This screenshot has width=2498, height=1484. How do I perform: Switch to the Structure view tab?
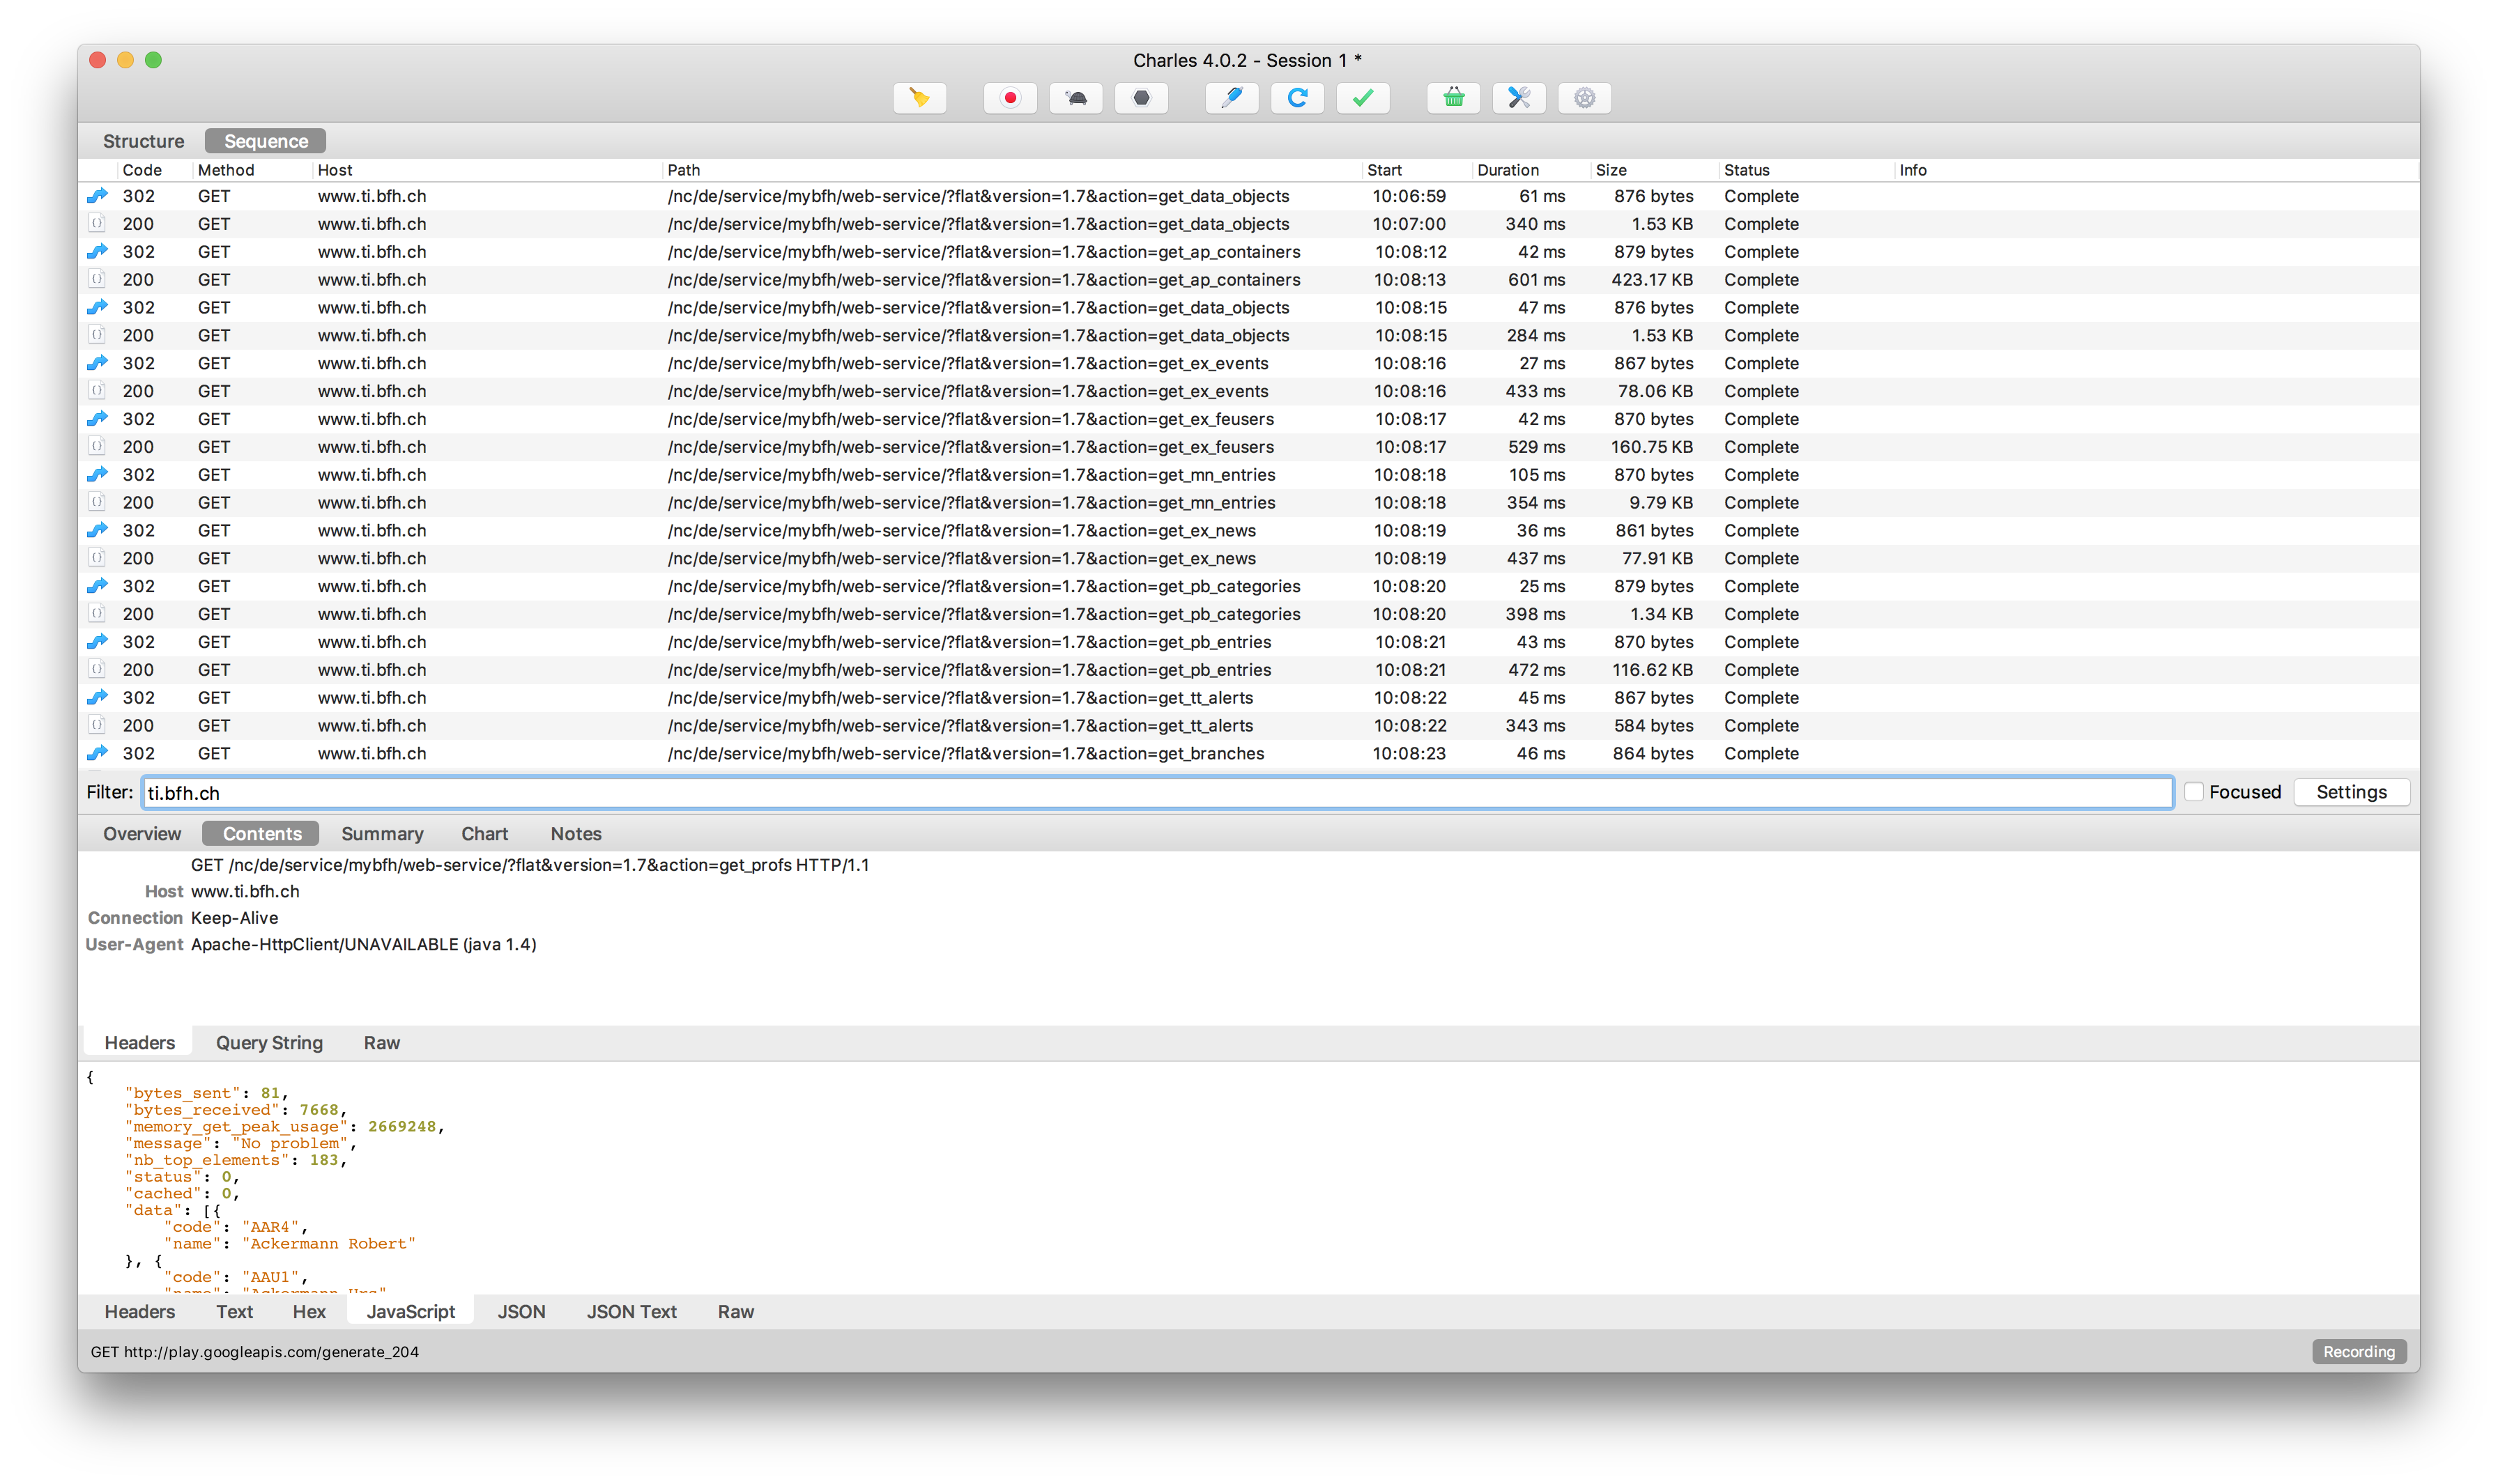(143, 141)
